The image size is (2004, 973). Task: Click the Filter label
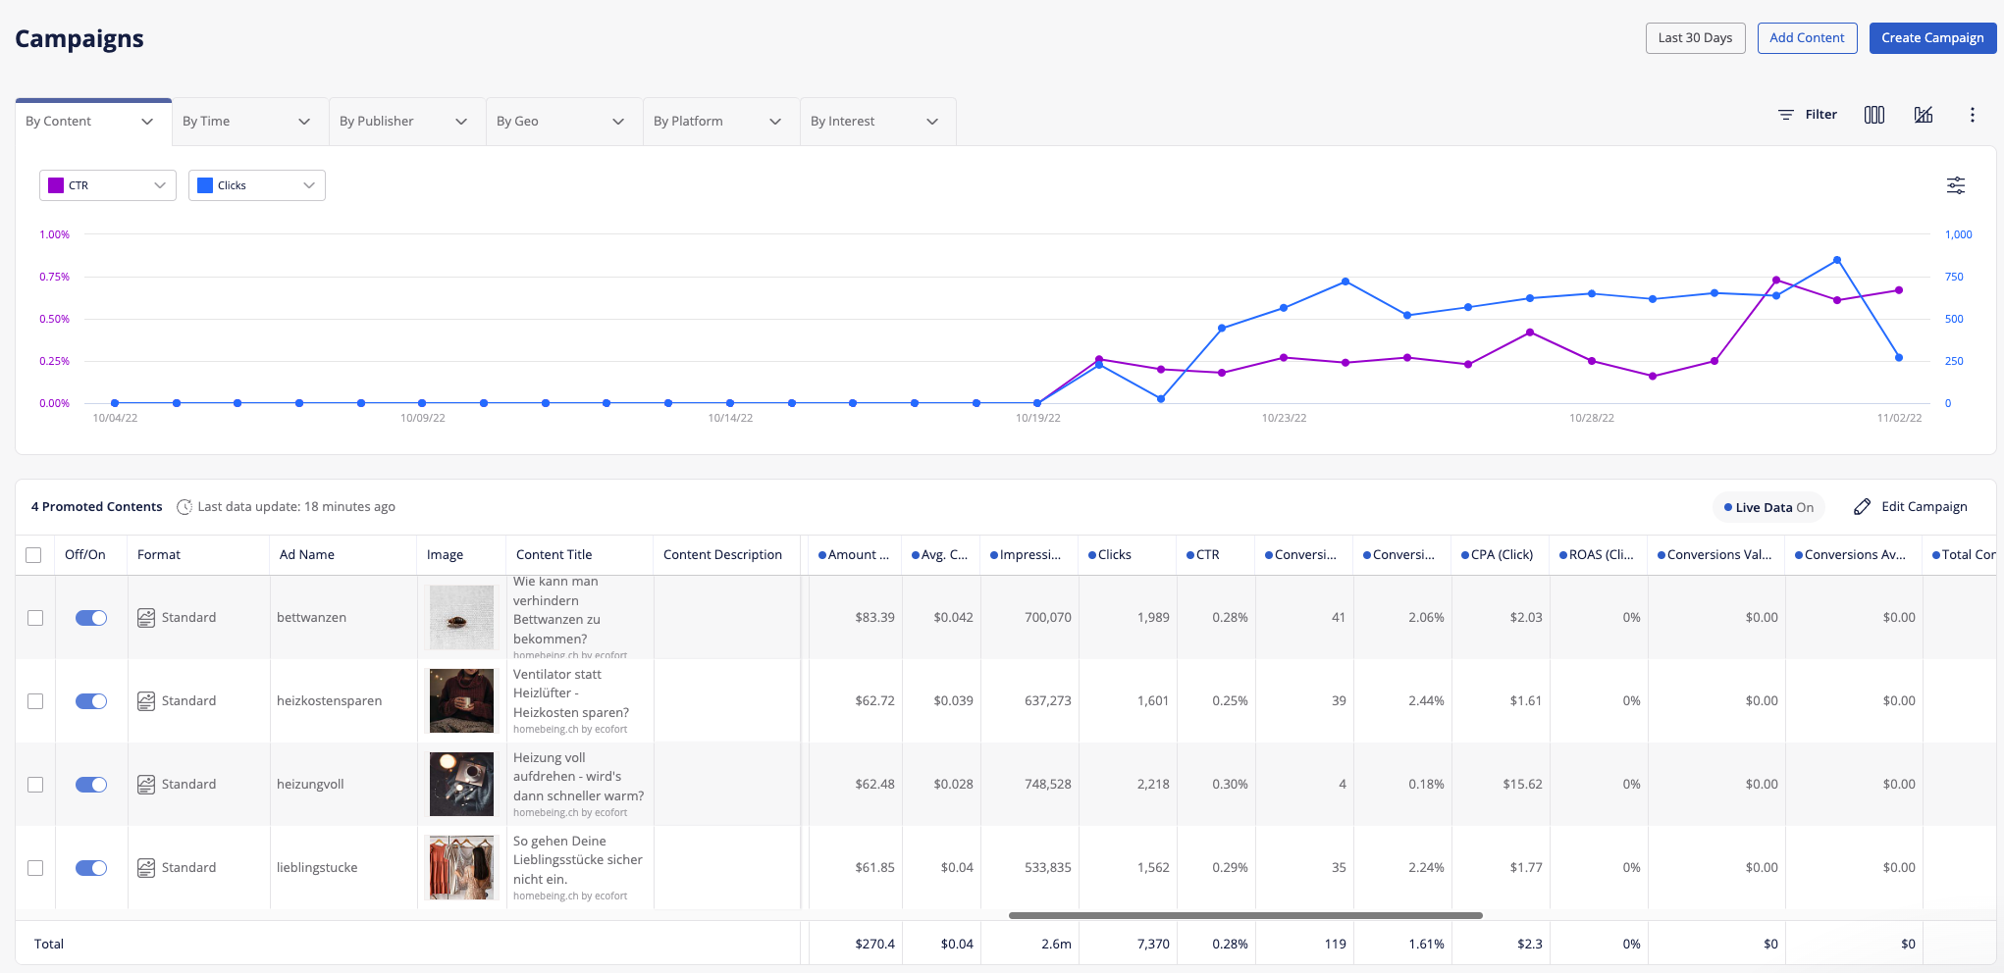tap(1820, 115)
